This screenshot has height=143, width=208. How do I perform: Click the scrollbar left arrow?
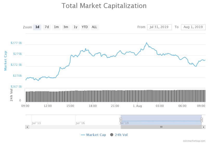coord(27,127)
